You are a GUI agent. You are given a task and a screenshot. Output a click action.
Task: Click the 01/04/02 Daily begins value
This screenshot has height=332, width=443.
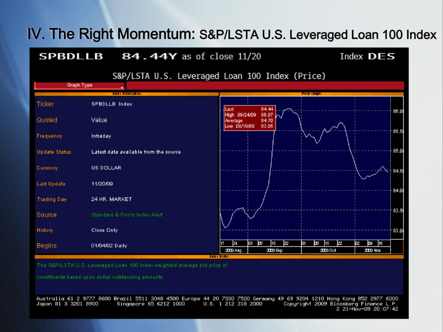(109, 246)
